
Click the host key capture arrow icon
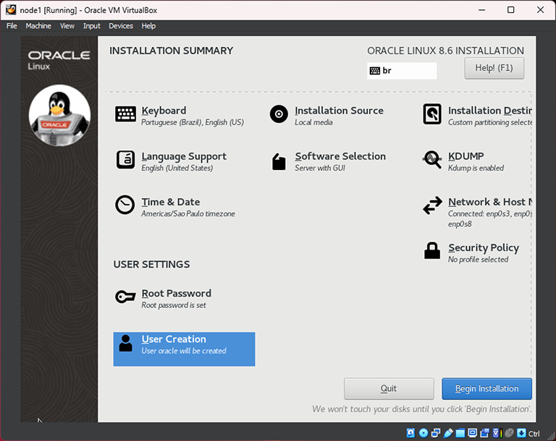[521, 433]
